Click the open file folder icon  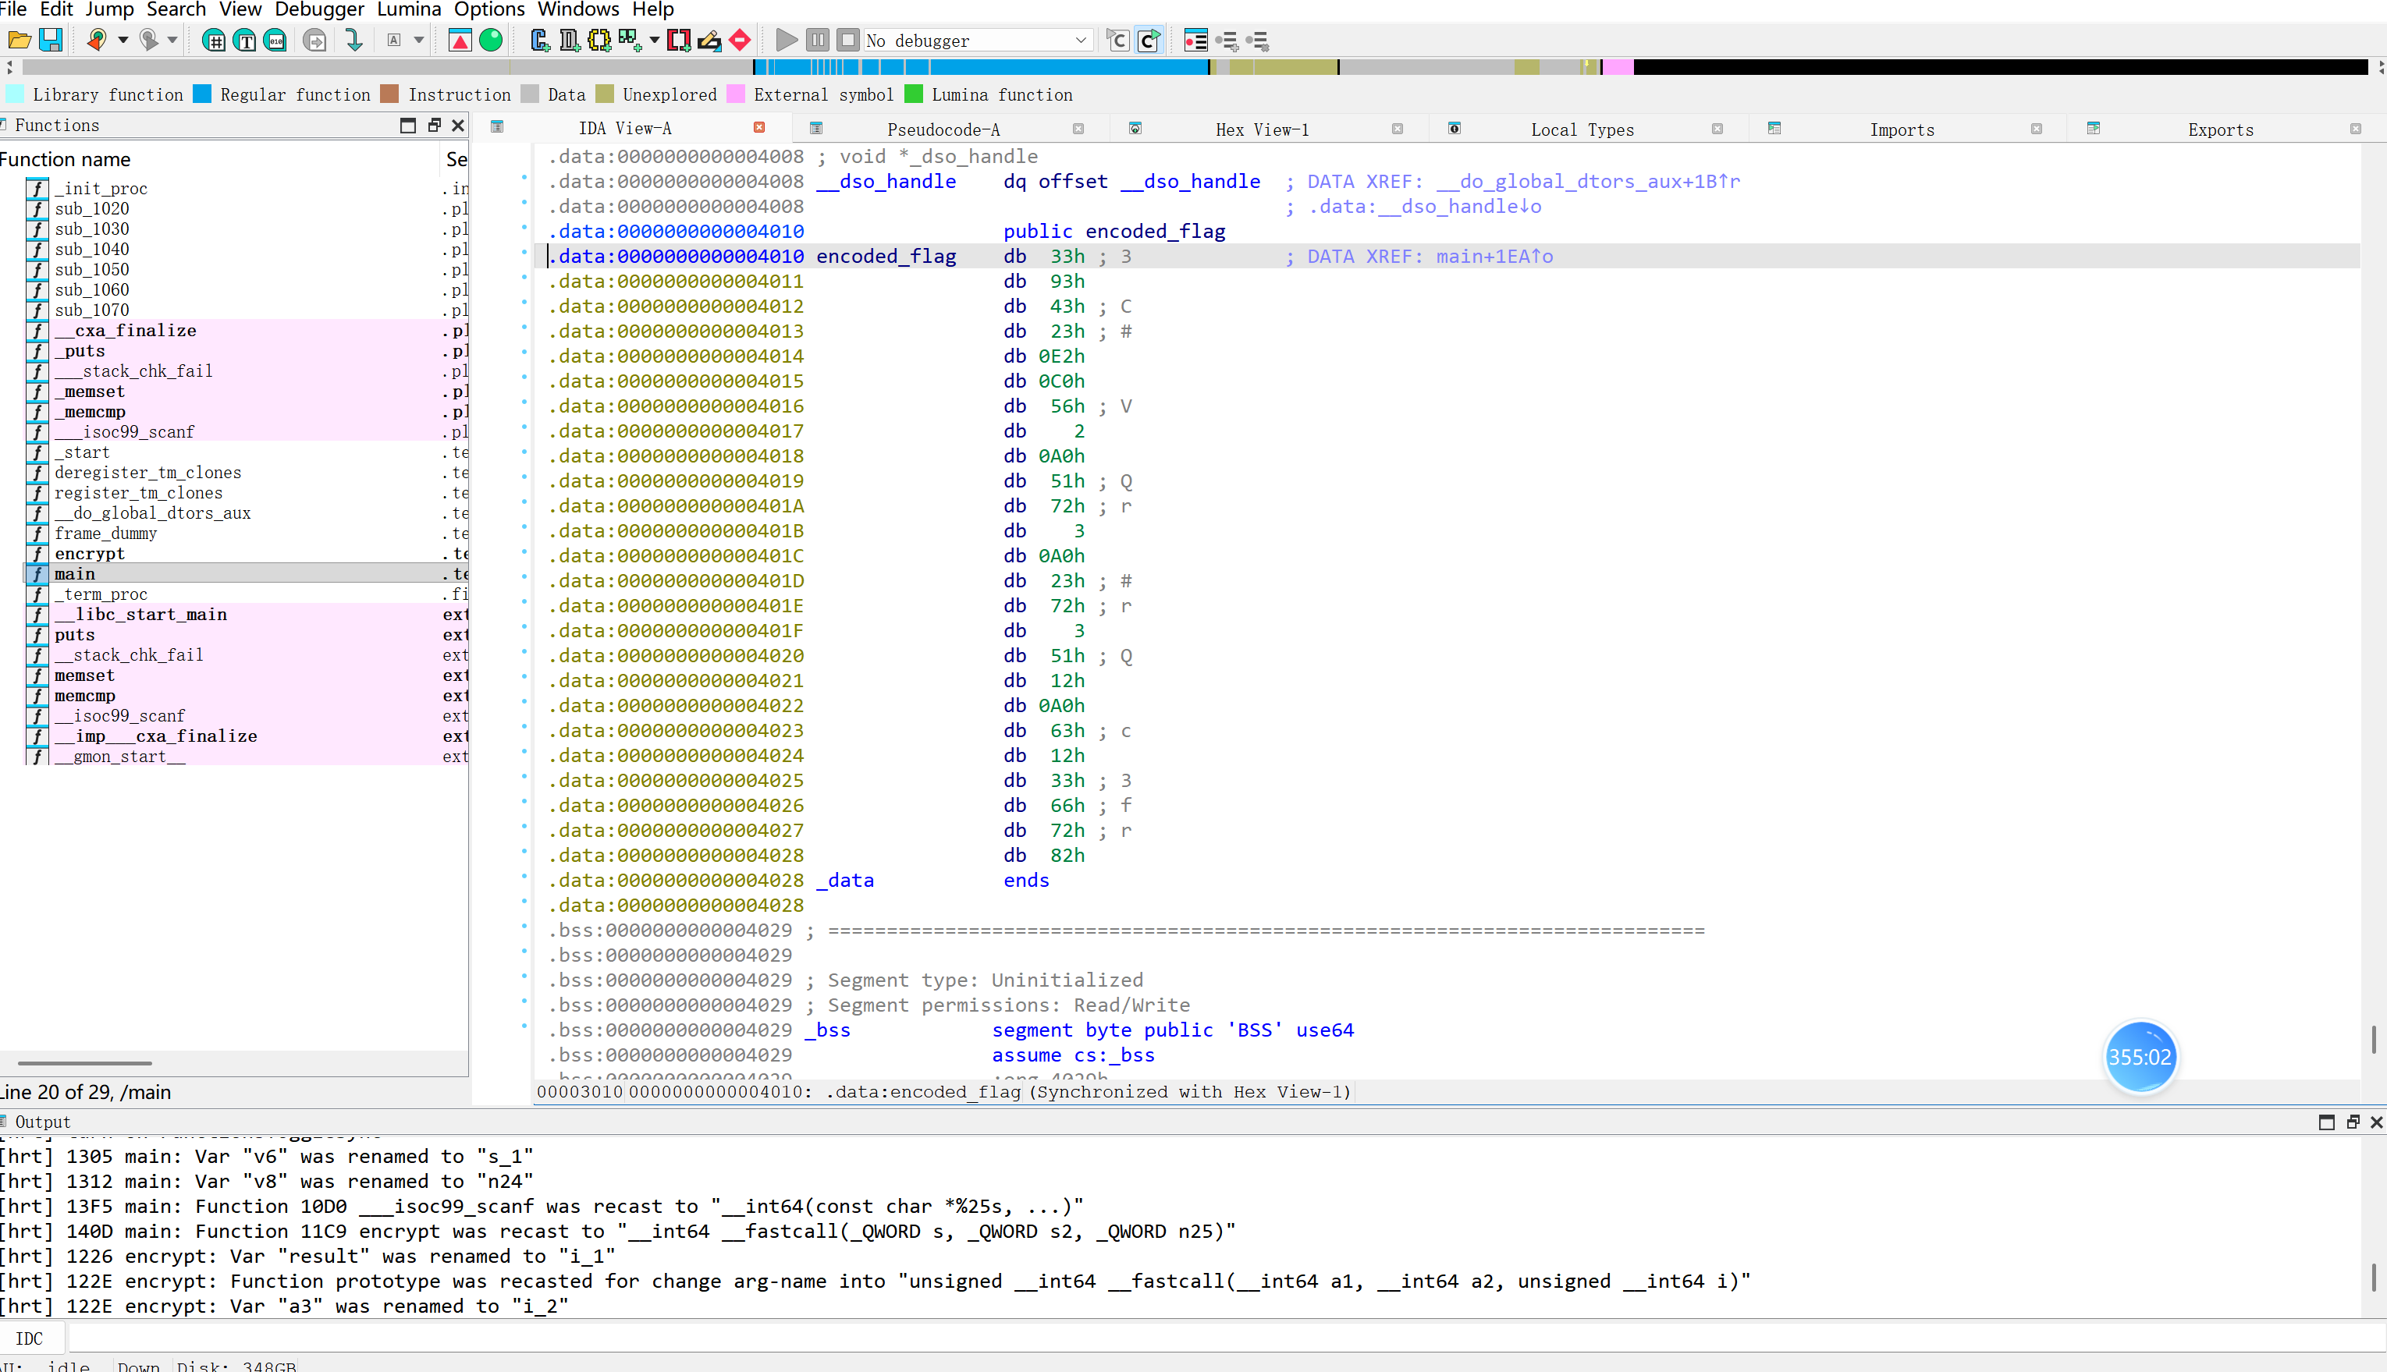[x=19, y=41]
